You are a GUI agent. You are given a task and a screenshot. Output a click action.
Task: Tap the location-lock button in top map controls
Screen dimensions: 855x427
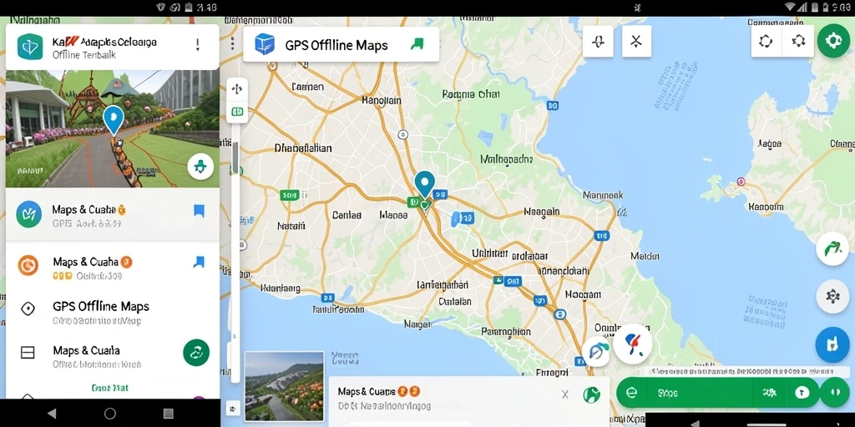pyautogui.click(x=598, y=42)
